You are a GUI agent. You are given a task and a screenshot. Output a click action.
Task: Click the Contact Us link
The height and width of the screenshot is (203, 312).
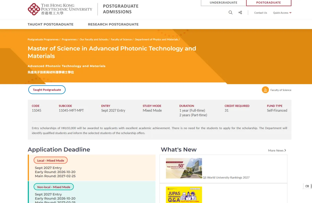click(x=261, y=13)
